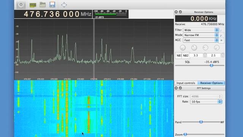Close the Receiver Options dock panel
The image size is (243, 137).
(176, 12)
